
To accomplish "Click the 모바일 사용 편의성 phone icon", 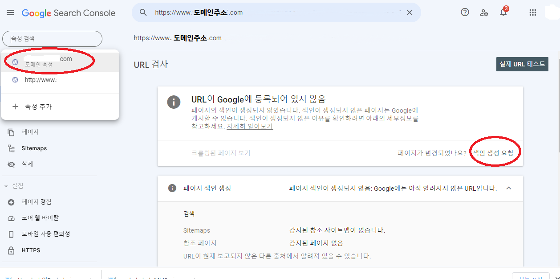I will [12, 234].
